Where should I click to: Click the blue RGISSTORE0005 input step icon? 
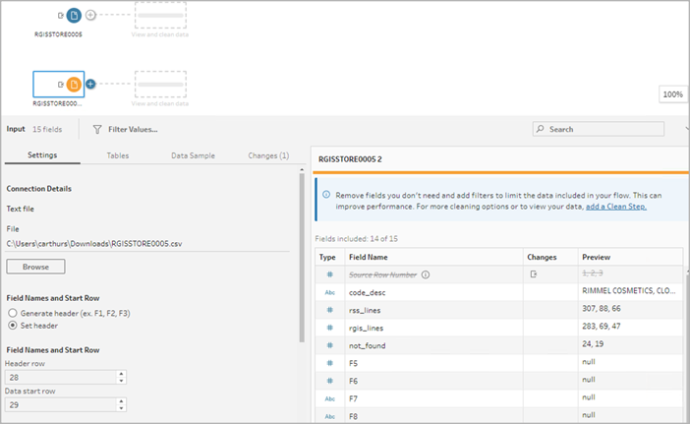pos(74,16)
